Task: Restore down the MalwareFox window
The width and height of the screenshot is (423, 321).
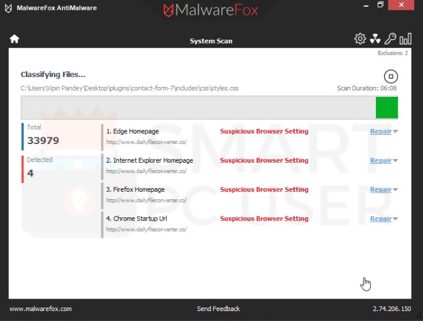Action: 380,5
